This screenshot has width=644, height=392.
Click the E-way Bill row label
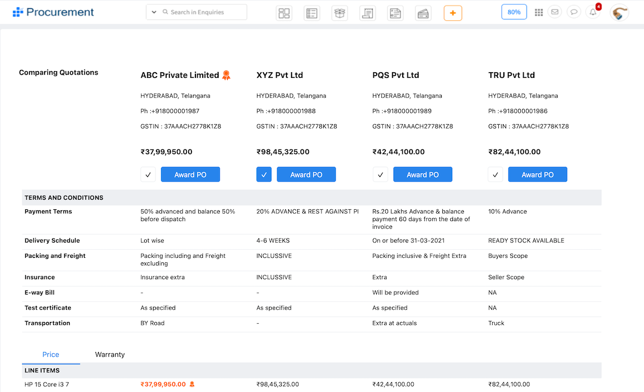coord(40,293)
